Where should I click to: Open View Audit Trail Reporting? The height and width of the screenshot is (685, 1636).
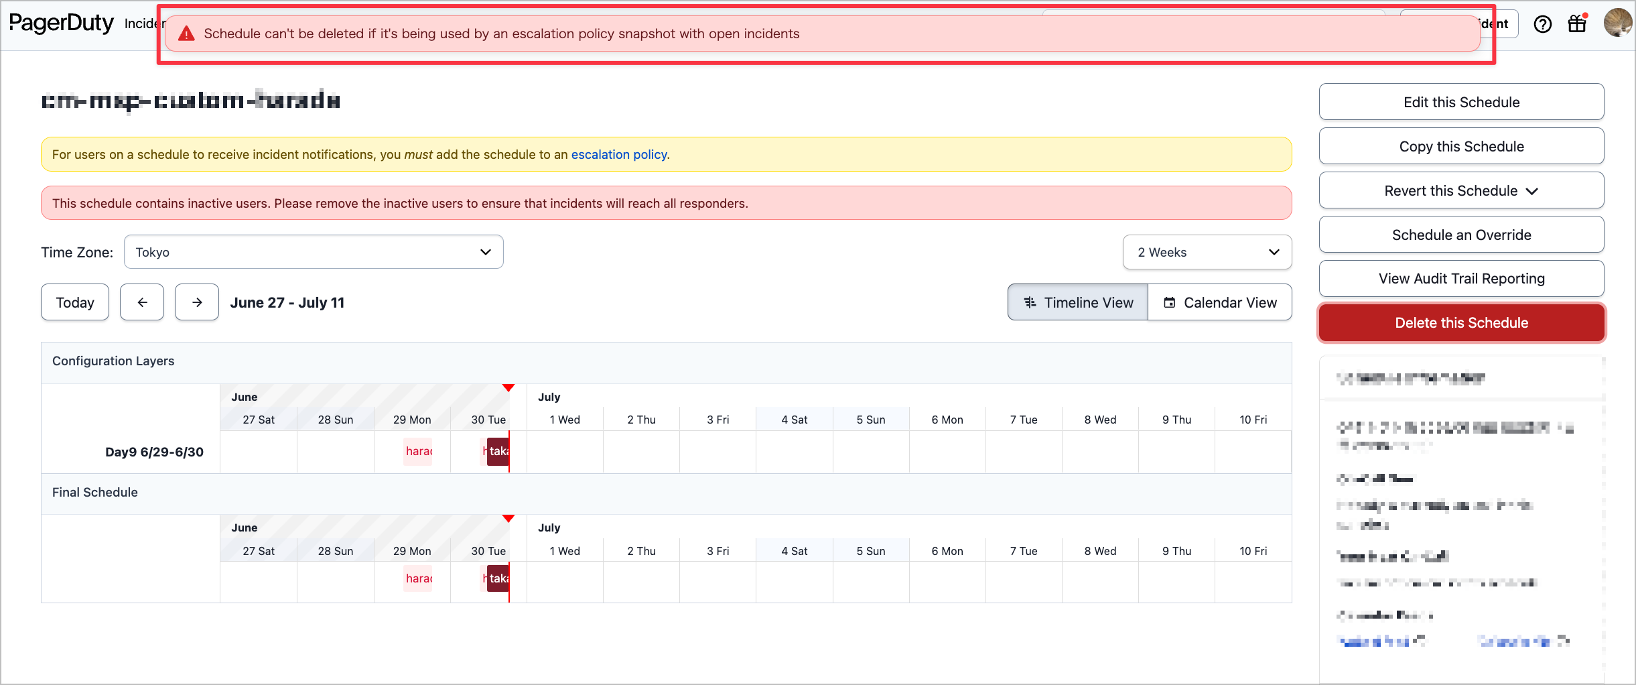point(1462,278)
